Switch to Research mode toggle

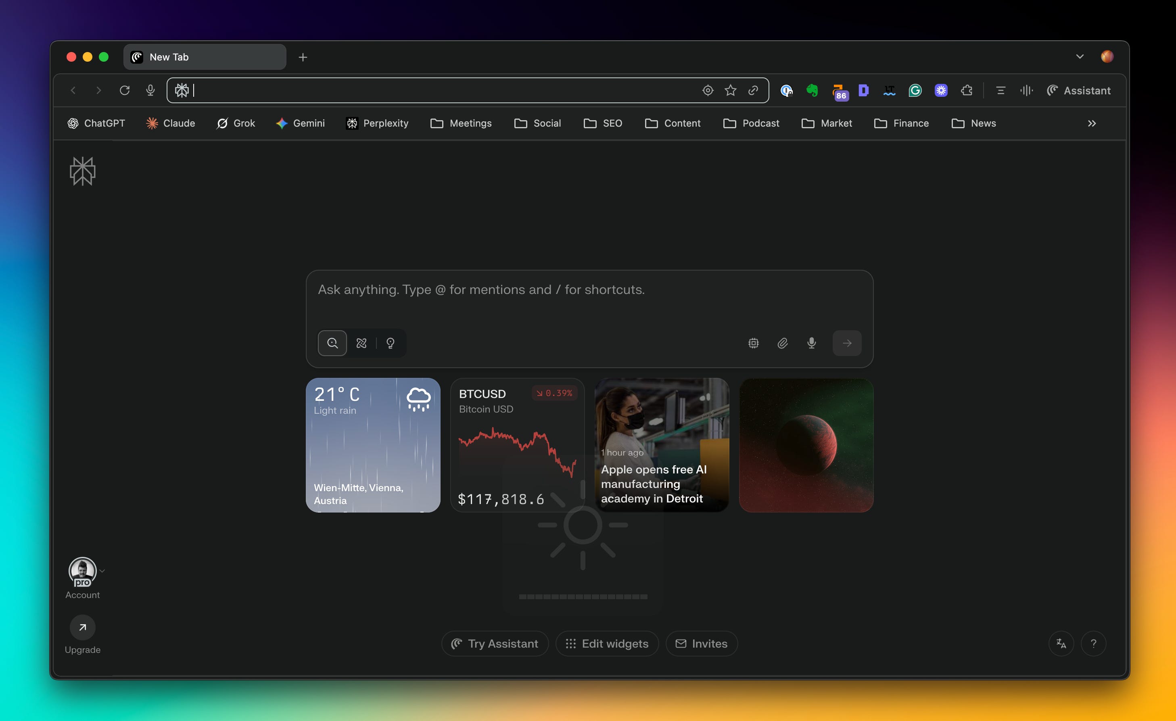point(361,343)
